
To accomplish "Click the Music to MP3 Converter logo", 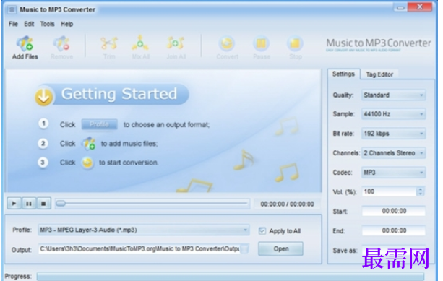I will (x=379, y=45).
